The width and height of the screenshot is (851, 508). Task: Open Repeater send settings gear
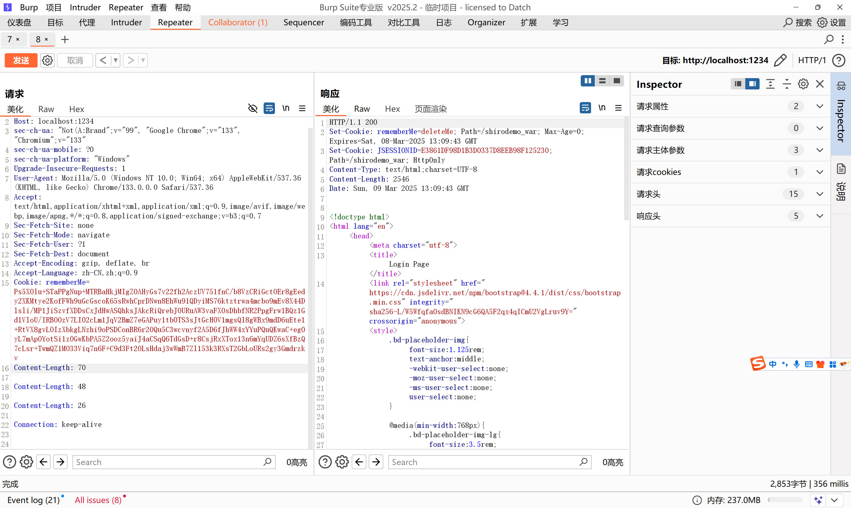click(x=47, y=60)
